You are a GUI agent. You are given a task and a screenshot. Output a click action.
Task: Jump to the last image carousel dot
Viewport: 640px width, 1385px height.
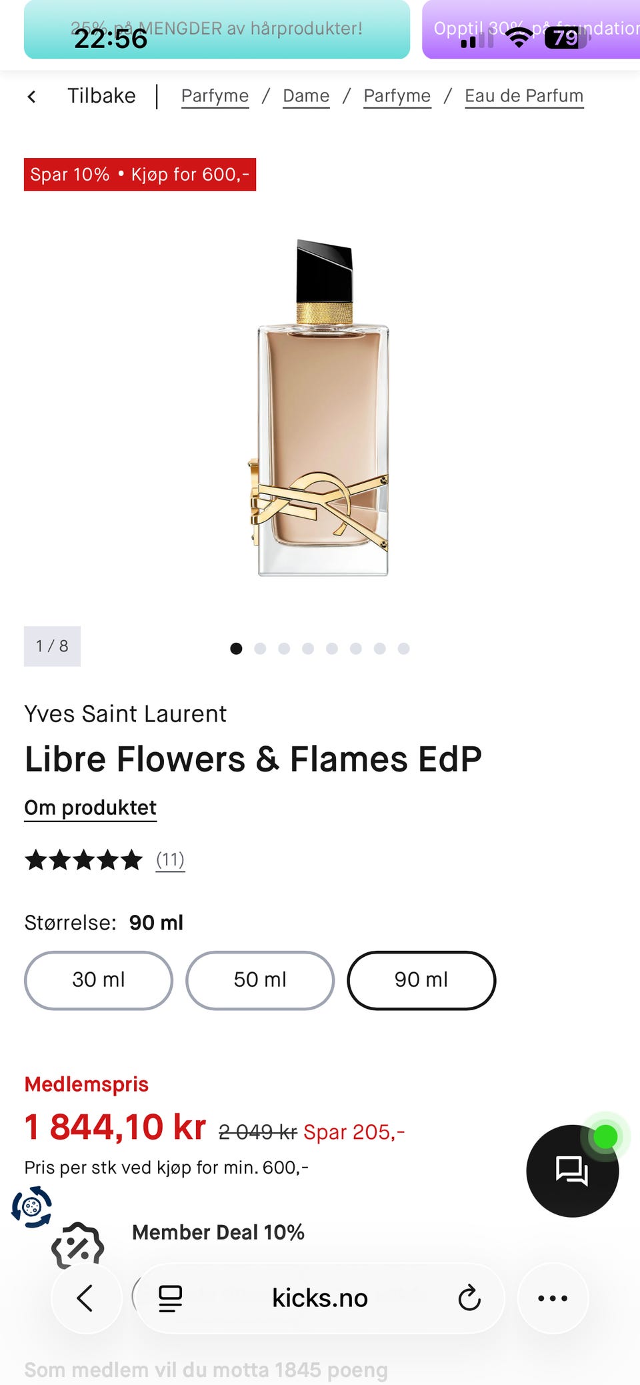(x=403, y=648)
